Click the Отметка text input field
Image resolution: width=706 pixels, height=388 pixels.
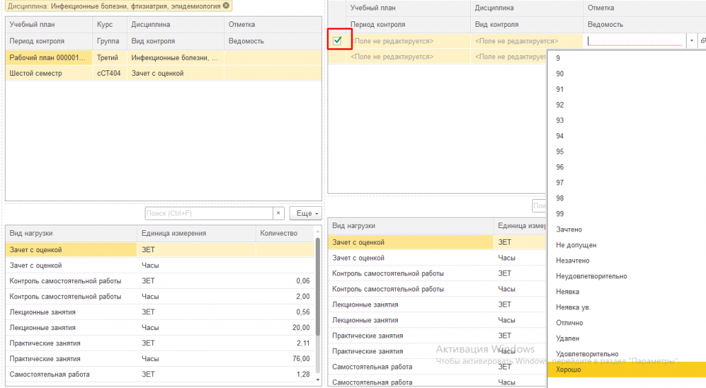[x=634, y=41]
